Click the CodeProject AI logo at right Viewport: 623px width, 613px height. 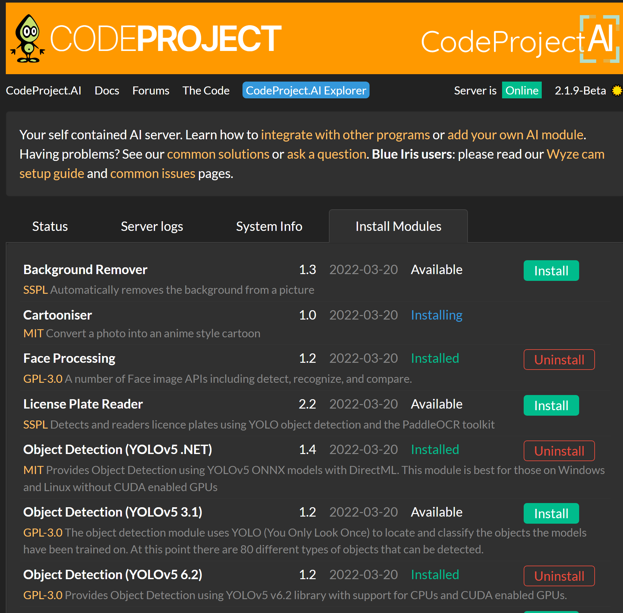tap(520, 39)
